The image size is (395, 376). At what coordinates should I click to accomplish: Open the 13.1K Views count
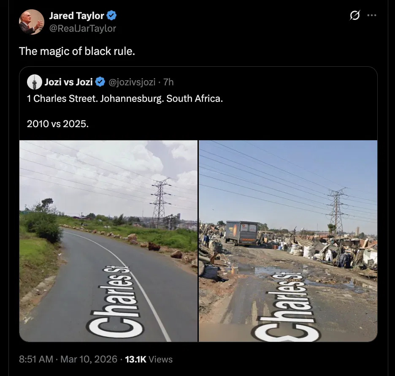click(149, 359)
